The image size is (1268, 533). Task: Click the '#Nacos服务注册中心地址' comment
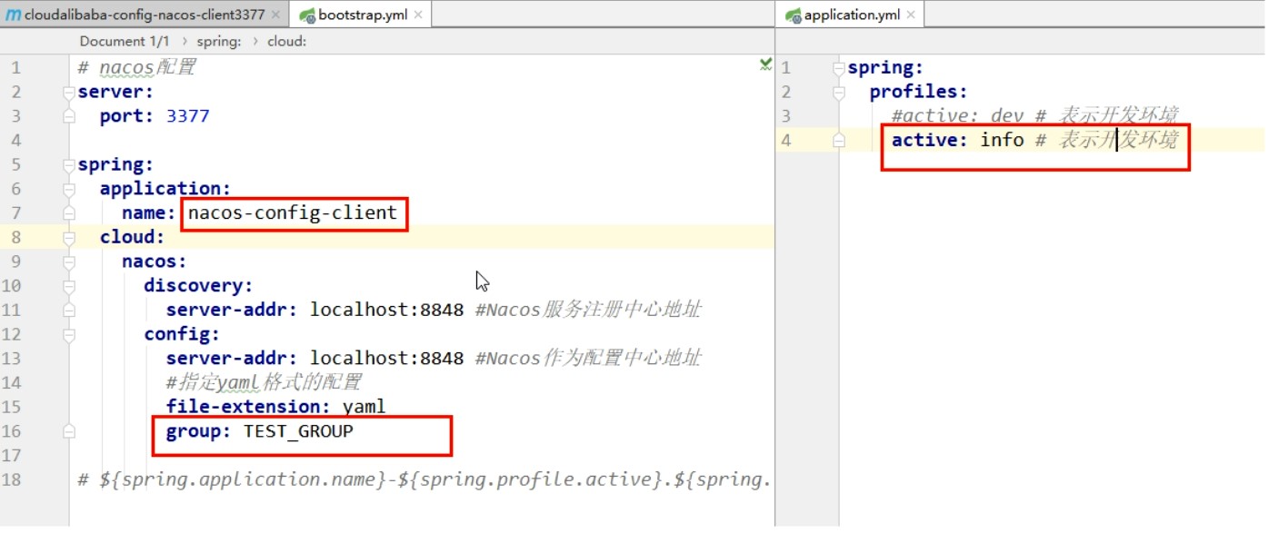click(x=588, y=310)
